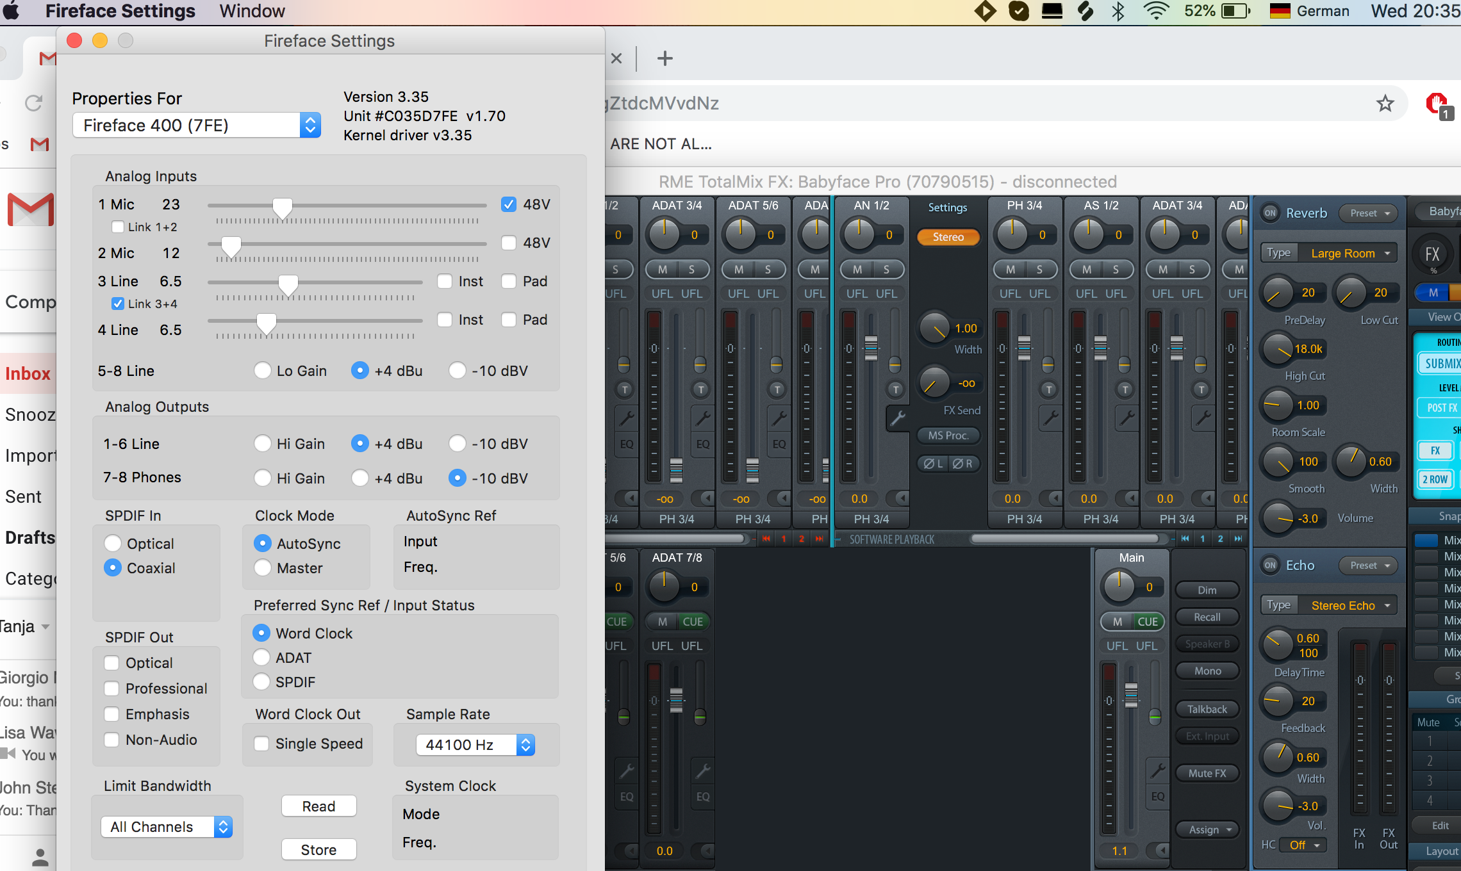Enable the Link 1+2 checkbox
This screenshot has width=1461, height=871.
[x=118, y=227]
